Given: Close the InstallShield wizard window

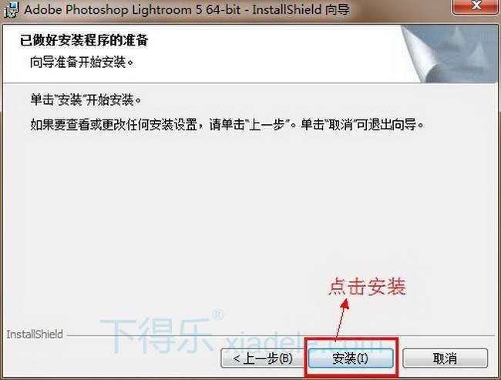Looking at the screenshot, I should [x=476, y=5].
